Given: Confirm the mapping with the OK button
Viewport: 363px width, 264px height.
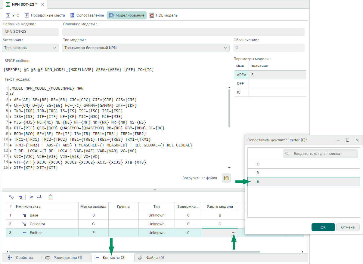Looking at the screenshot, I should pyautogui.click(x=323, y=227).
